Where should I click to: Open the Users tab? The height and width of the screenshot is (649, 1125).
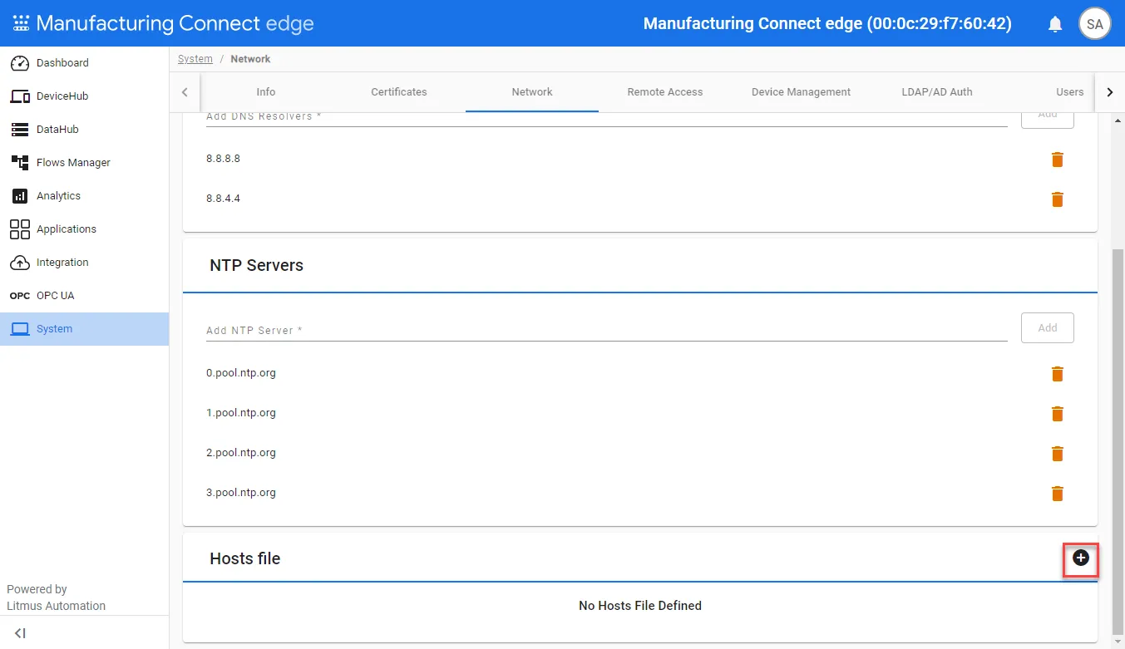(x=1069, y=92)
